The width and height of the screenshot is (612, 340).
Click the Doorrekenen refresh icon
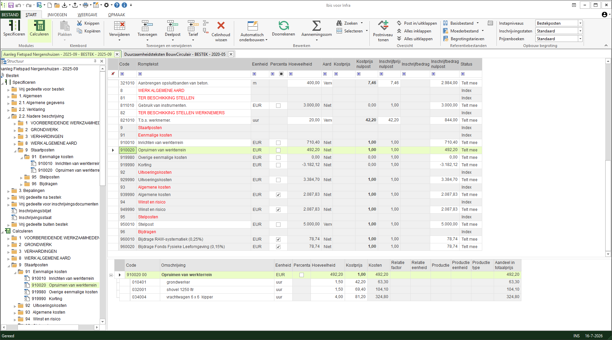284,26
